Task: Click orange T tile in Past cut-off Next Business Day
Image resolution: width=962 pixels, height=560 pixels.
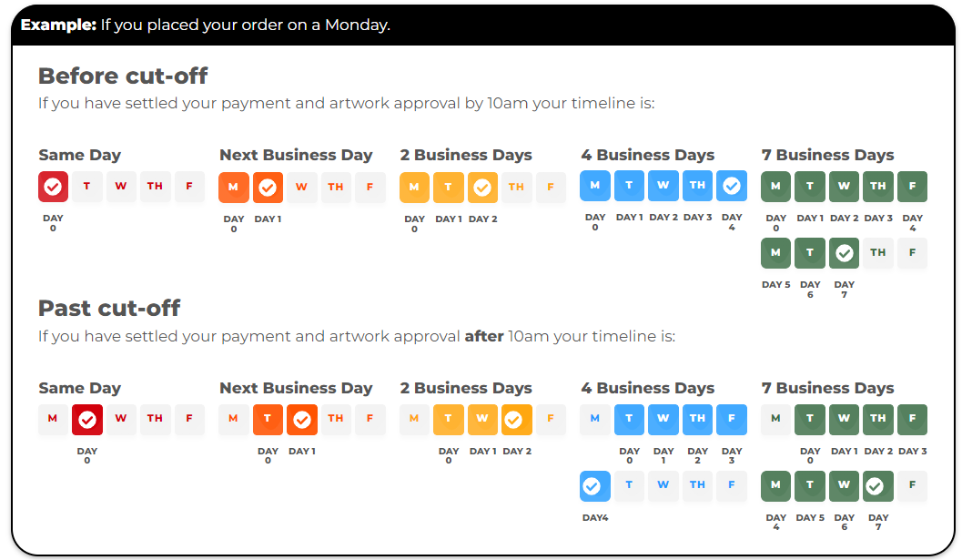Action: 268,419
